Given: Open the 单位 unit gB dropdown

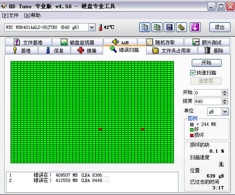Looking at the screenshot, I should (225, 112).
